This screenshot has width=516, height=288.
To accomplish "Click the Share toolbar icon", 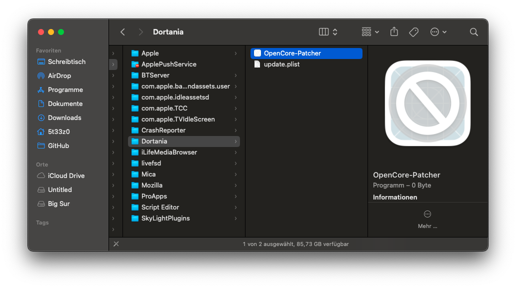I will 394,31.
